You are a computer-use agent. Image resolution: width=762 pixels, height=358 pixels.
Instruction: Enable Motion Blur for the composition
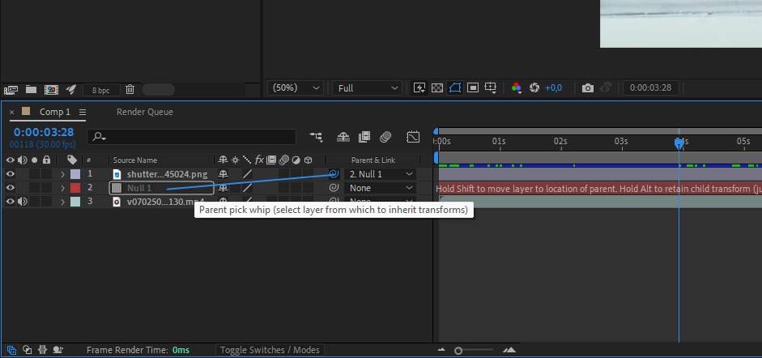pyautogui.click(x=385, y=137)
